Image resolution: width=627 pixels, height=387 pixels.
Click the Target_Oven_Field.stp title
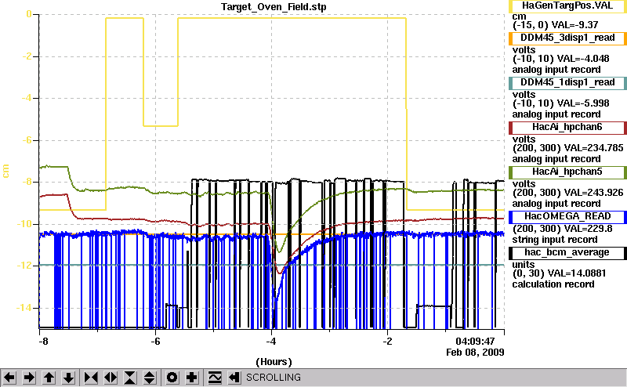(274, 7)
